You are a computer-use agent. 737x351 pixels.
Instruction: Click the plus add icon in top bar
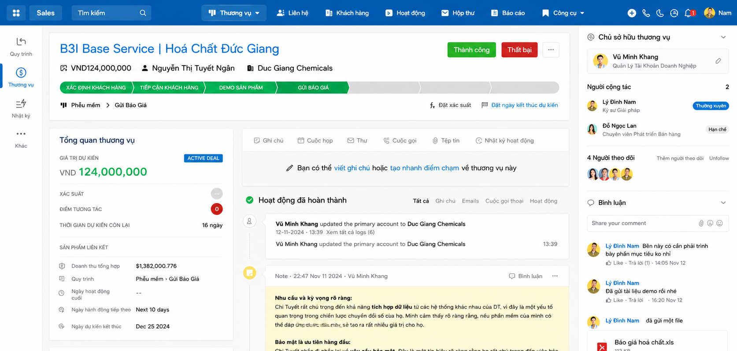coord(632,13)
